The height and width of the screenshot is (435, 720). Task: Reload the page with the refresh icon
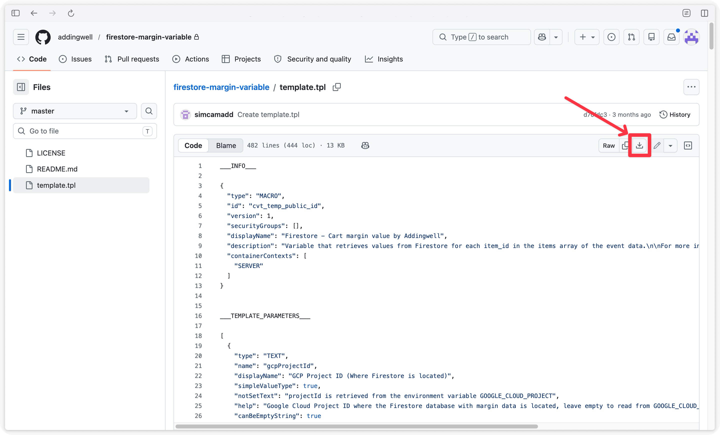[71, 13]
